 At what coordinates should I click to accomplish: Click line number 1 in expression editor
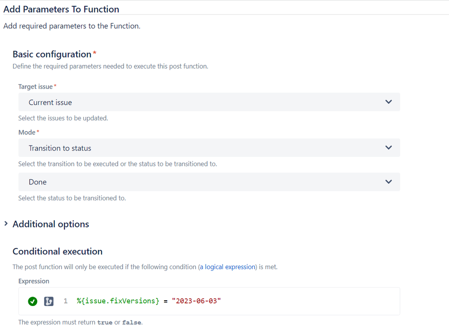(66, 301)
